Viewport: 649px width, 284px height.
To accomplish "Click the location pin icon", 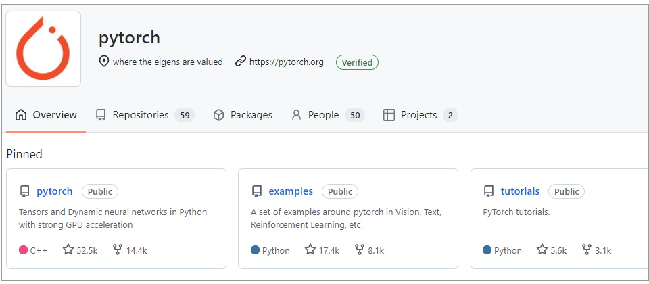I will (x=104, y=62).
